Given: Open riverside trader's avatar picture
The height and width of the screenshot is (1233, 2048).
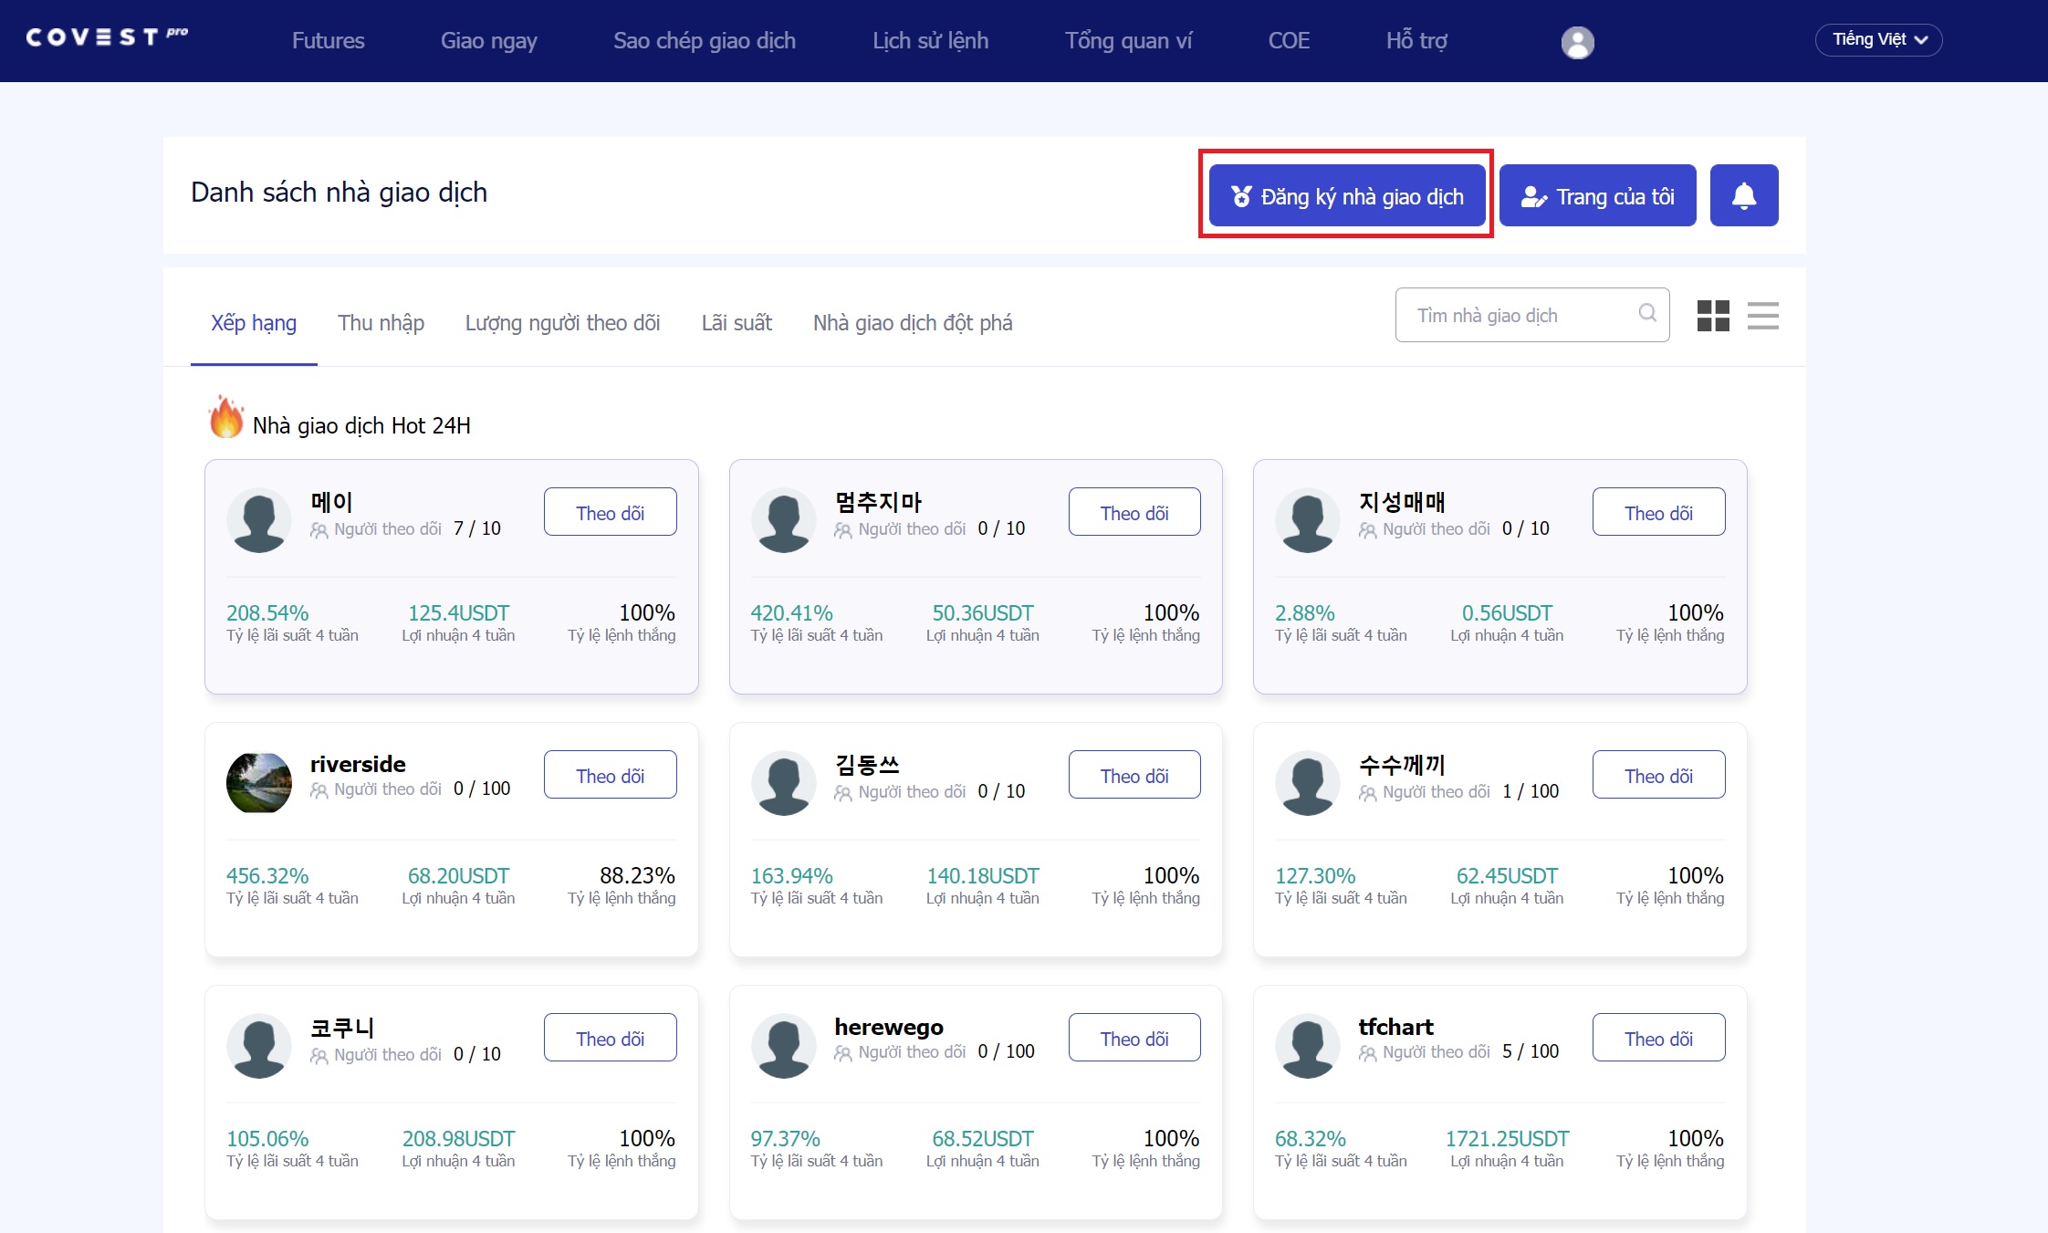Looking at the screenshot, I should tap(259, 782).
